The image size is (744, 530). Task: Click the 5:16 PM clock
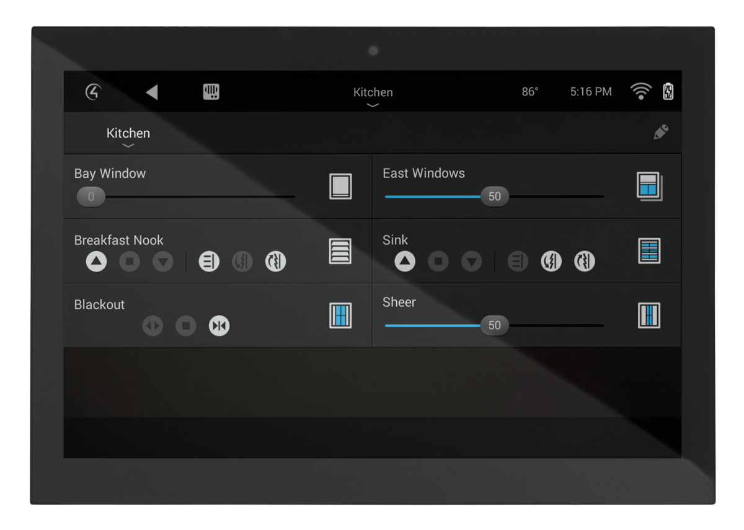tap(591, 92)
